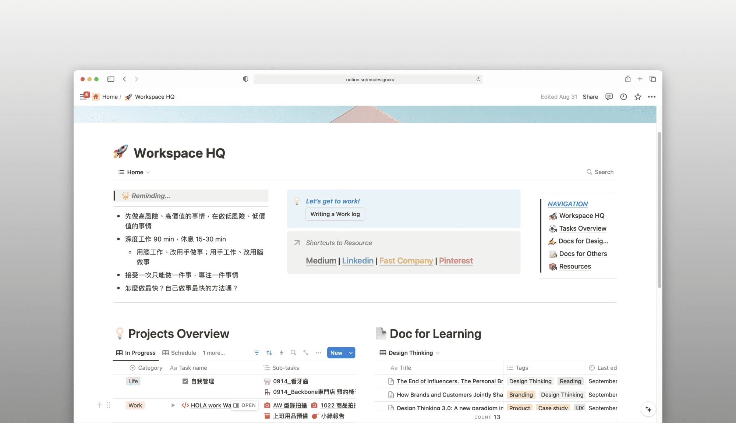Open the three-dot page options menu

tap(652, 97)
